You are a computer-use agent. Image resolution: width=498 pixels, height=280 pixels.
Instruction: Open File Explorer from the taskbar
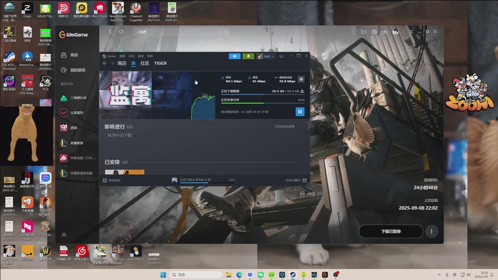point(228,274)
